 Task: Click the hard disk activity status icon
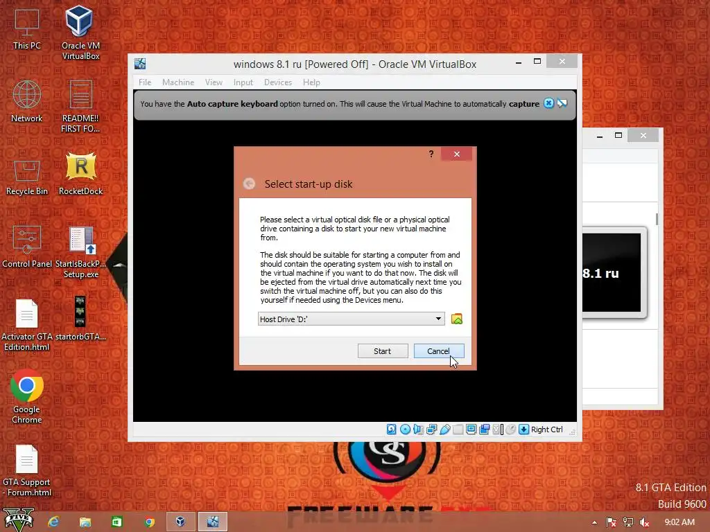(x=392, y=429)
